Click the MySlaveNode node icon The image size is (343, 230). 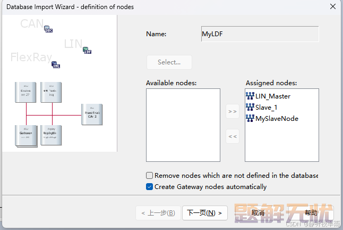[250, 118]
